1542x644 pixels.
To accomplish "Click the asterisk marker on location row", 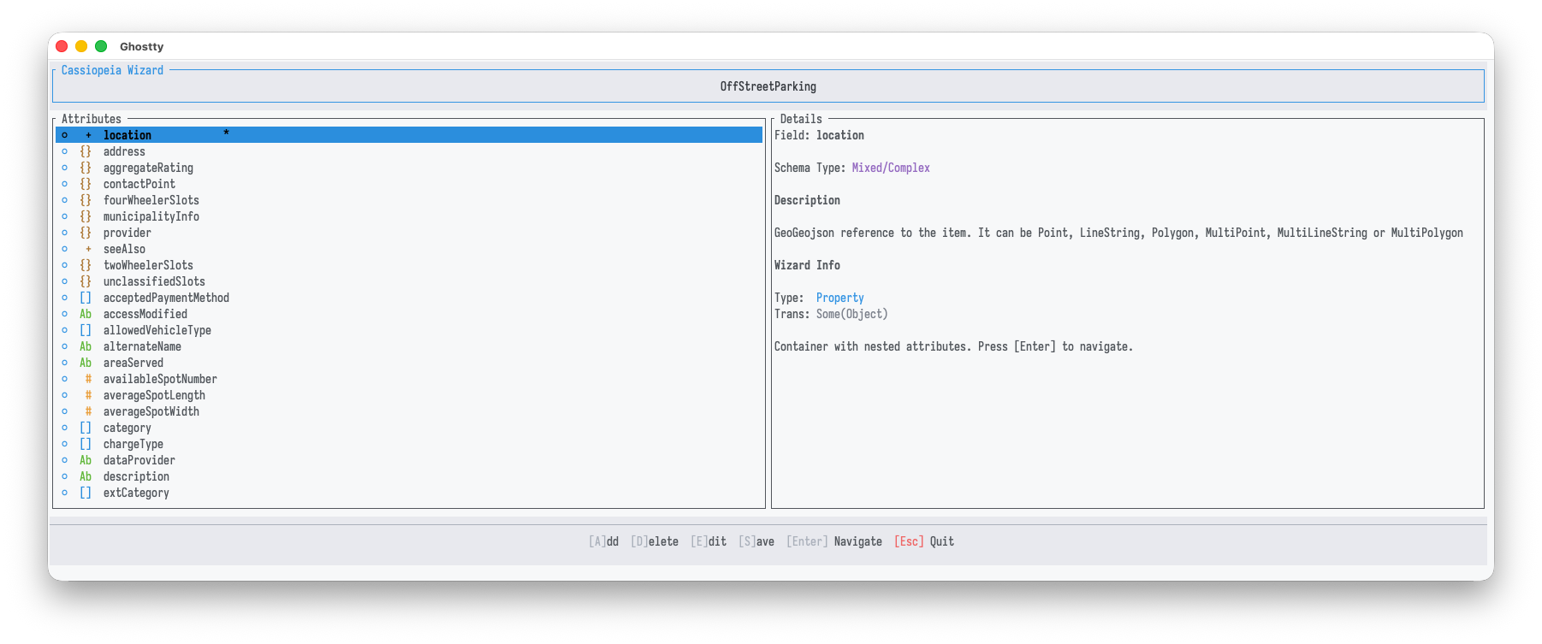I will coord(226,133).
